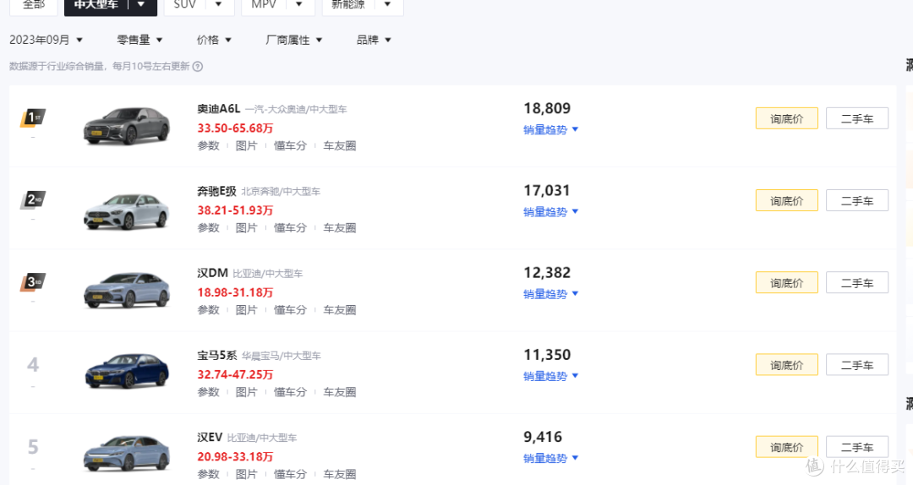Open 懂车分 for 奔驰E级
The image size is (913, 485).
tap(290, 227)
